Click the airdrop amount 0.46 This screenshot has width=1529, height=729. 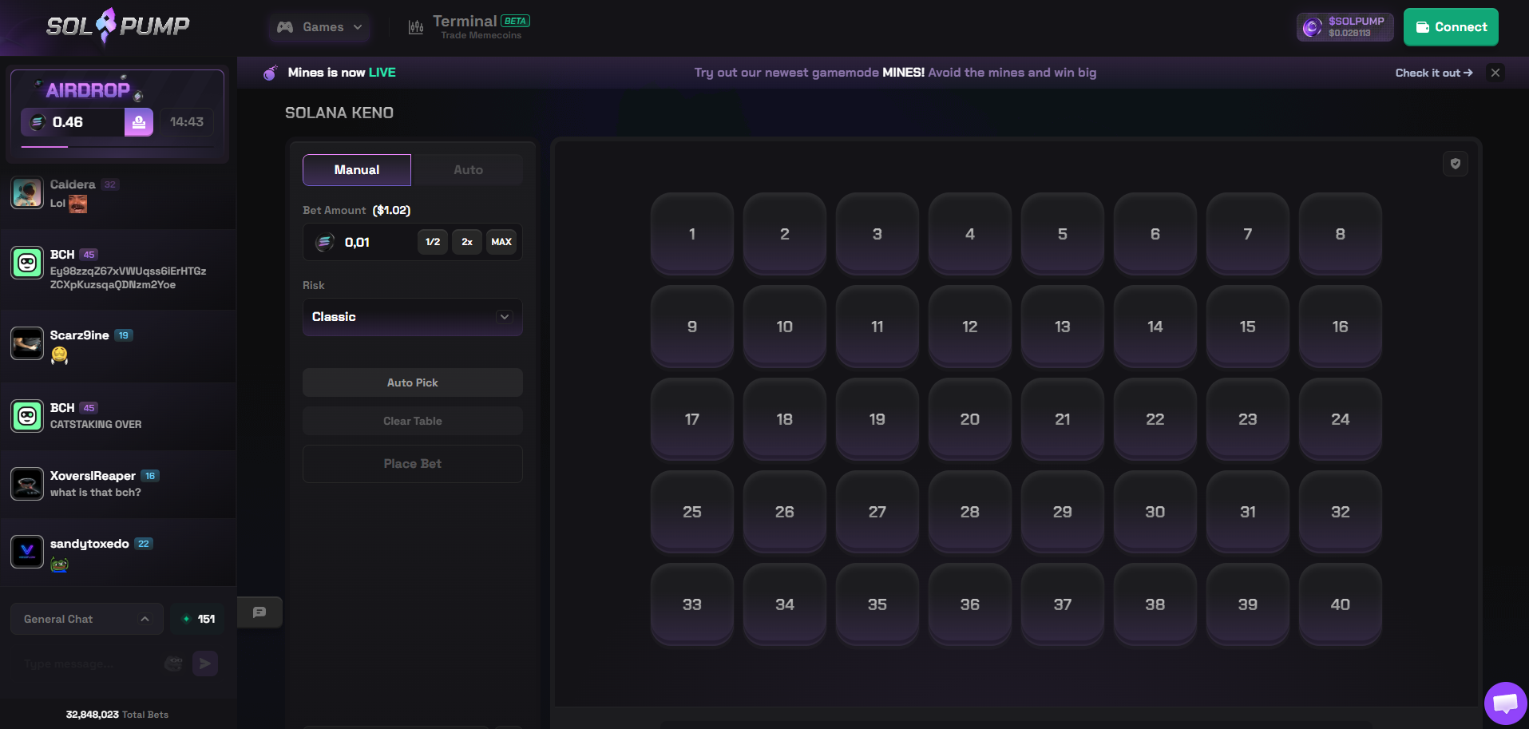68,122
